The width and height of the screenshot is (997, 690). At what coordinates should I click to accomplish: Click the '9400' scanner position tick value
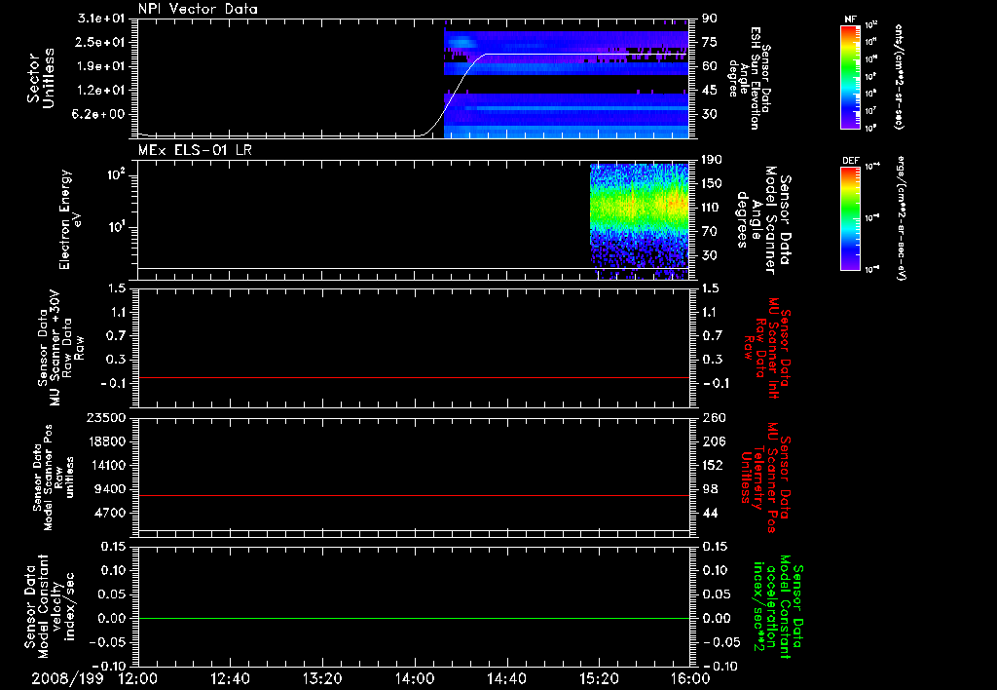[x=110, y=489]
